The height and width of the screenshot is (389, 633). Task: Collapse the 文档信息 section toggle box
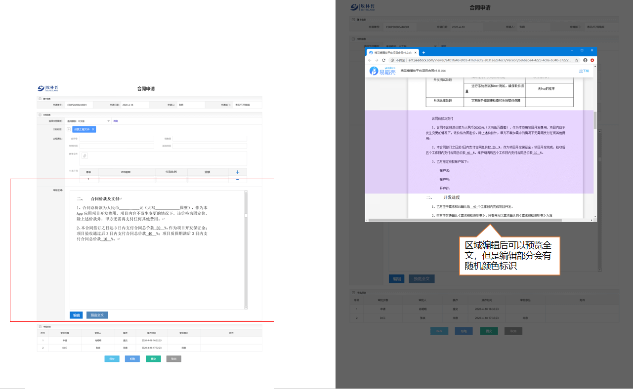(40, 115)
